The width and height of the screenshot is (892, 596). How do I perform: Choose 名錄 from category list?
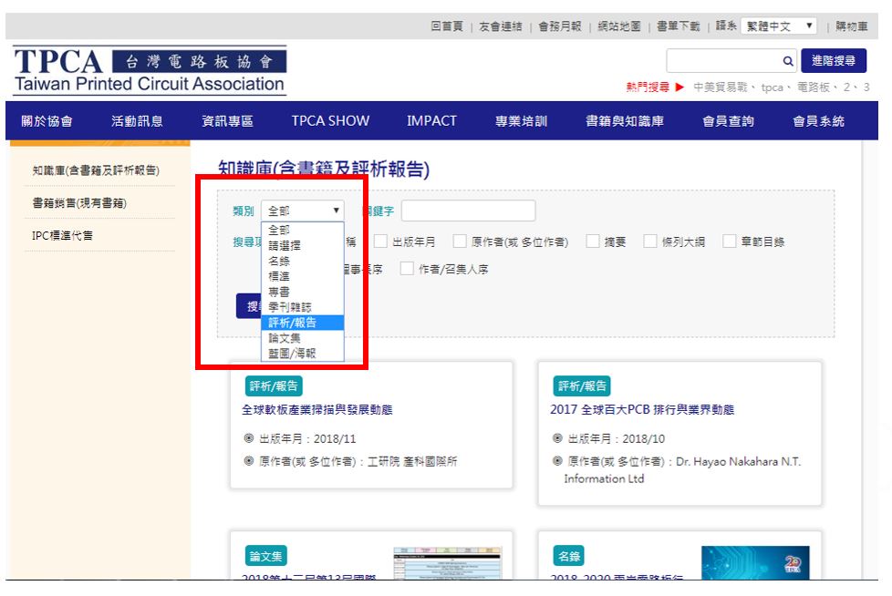pyautogui.click(x=303, y=261)
